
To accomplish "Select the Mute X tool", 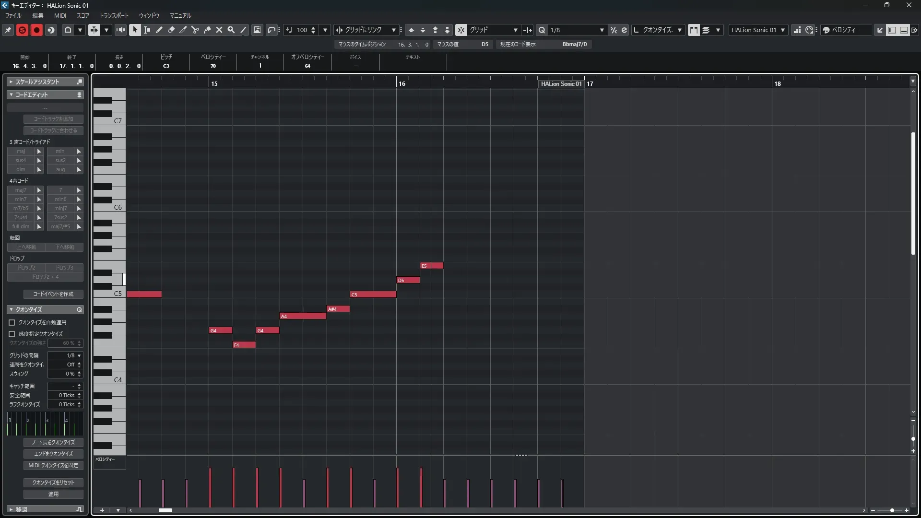I will coord(219,30).
